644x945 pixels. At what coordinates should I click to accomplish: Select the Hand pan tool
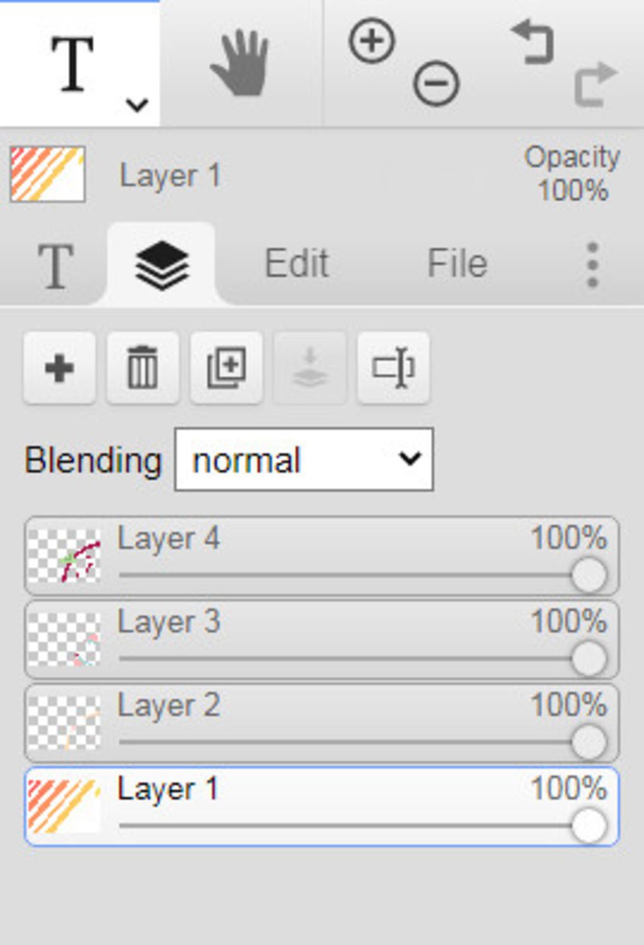point(240,63)
